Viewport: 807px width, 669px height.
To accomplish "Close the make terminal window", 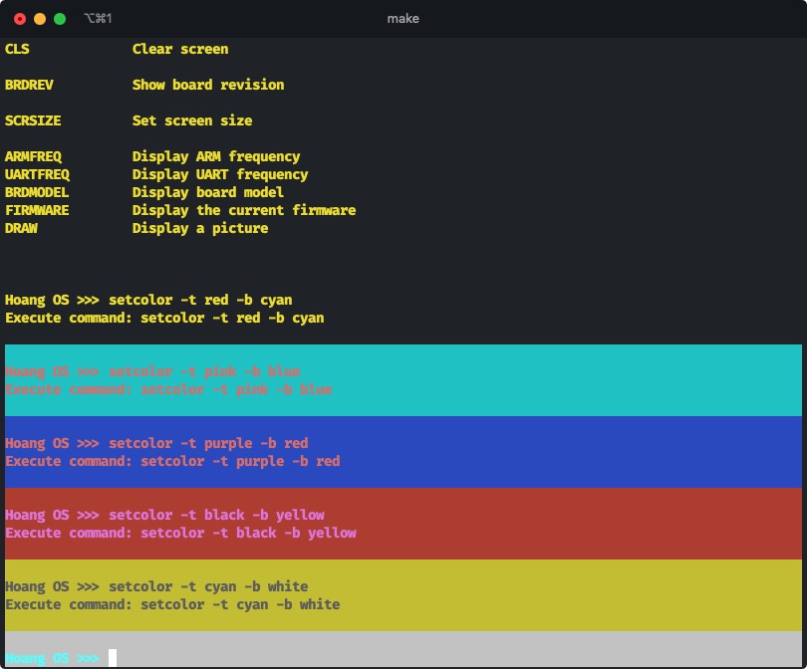I will point(20,19).
